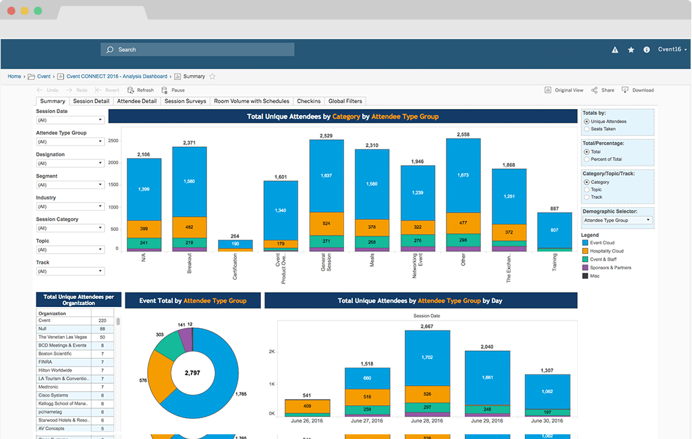Pause auto updates with Pause icon
This screenshot has height=439, width=692.
[165, 90]
